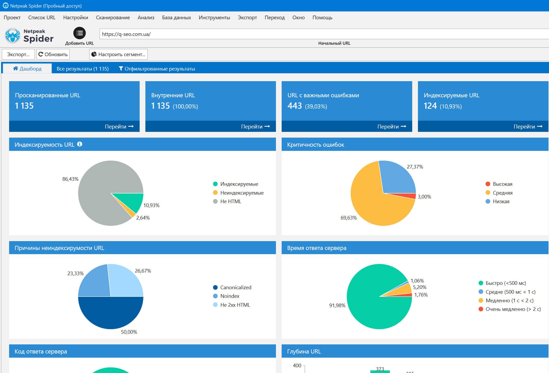
Task: Click the Netpeak Spider logo
Action: pos(29,36)
